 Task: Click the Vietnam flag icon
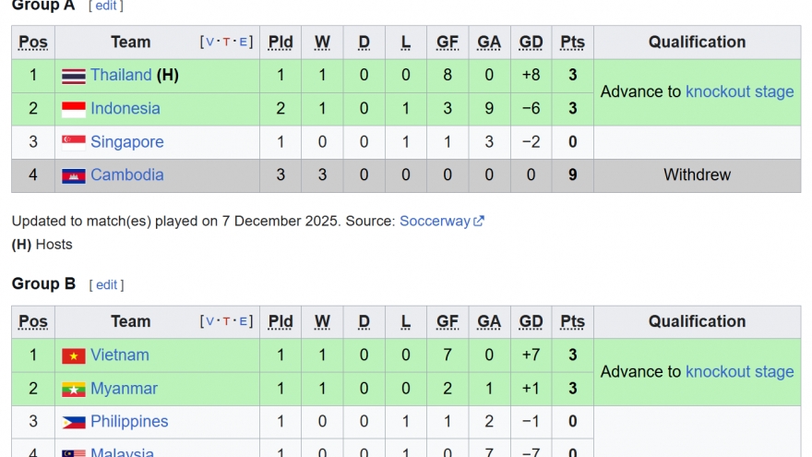74,355
